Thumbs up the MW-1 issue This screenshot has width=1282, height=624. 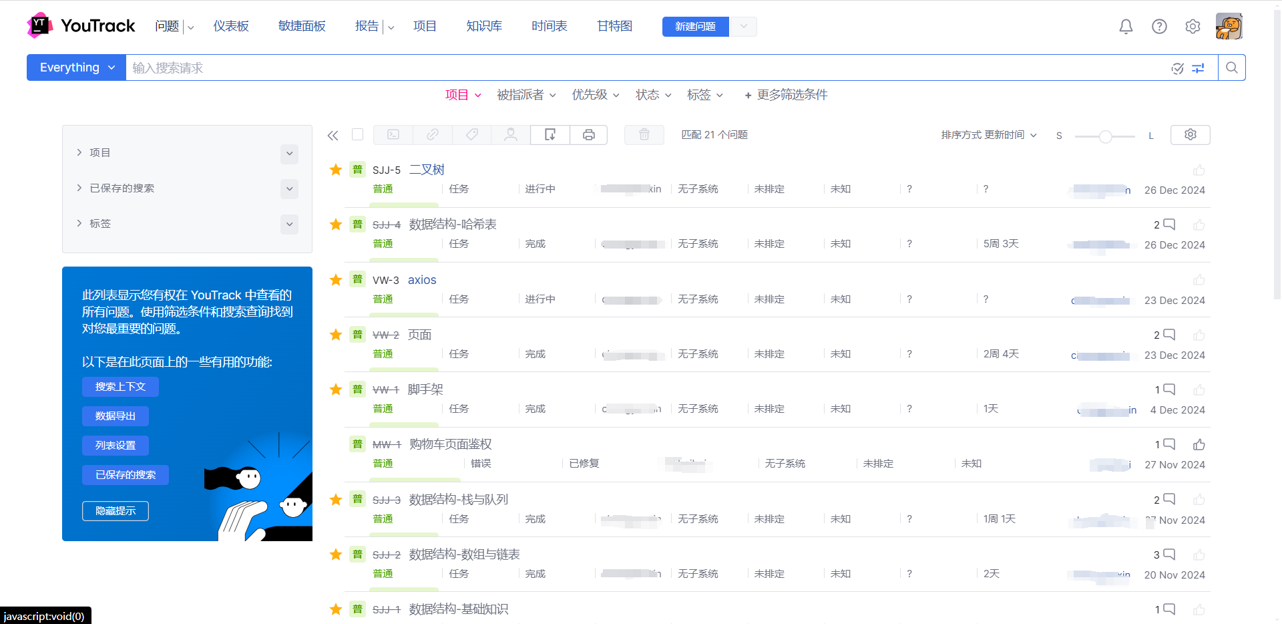pos(1199,444)
